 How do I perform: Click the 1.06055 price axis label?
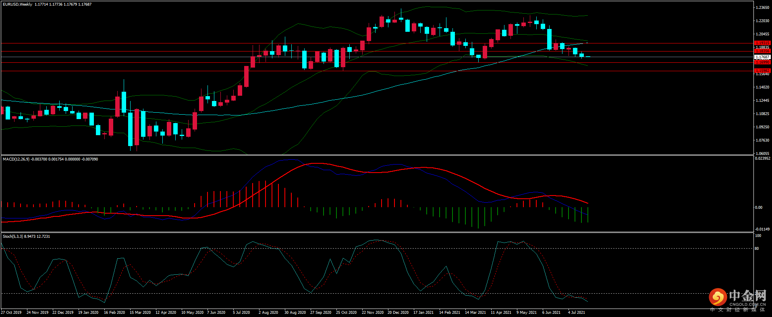point(762,154)
